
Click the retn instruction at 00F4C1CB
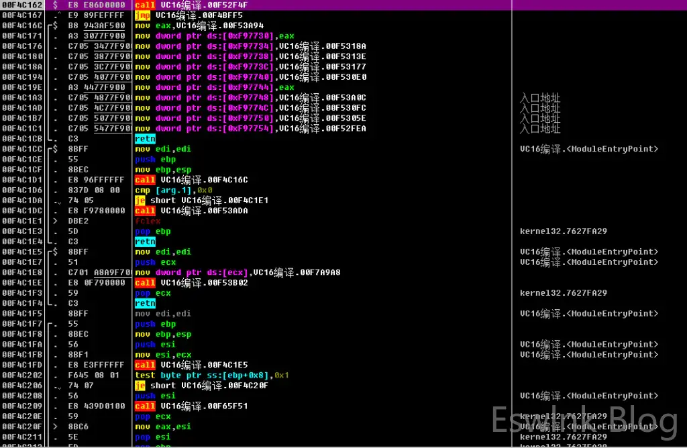point(145,139)
